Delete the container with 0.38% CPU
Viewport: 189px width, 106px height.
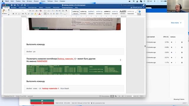pos(182,47)
